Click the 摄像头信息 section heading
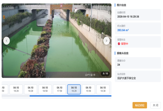This screenshot has width=163, height=111. (x=122, y=53)
